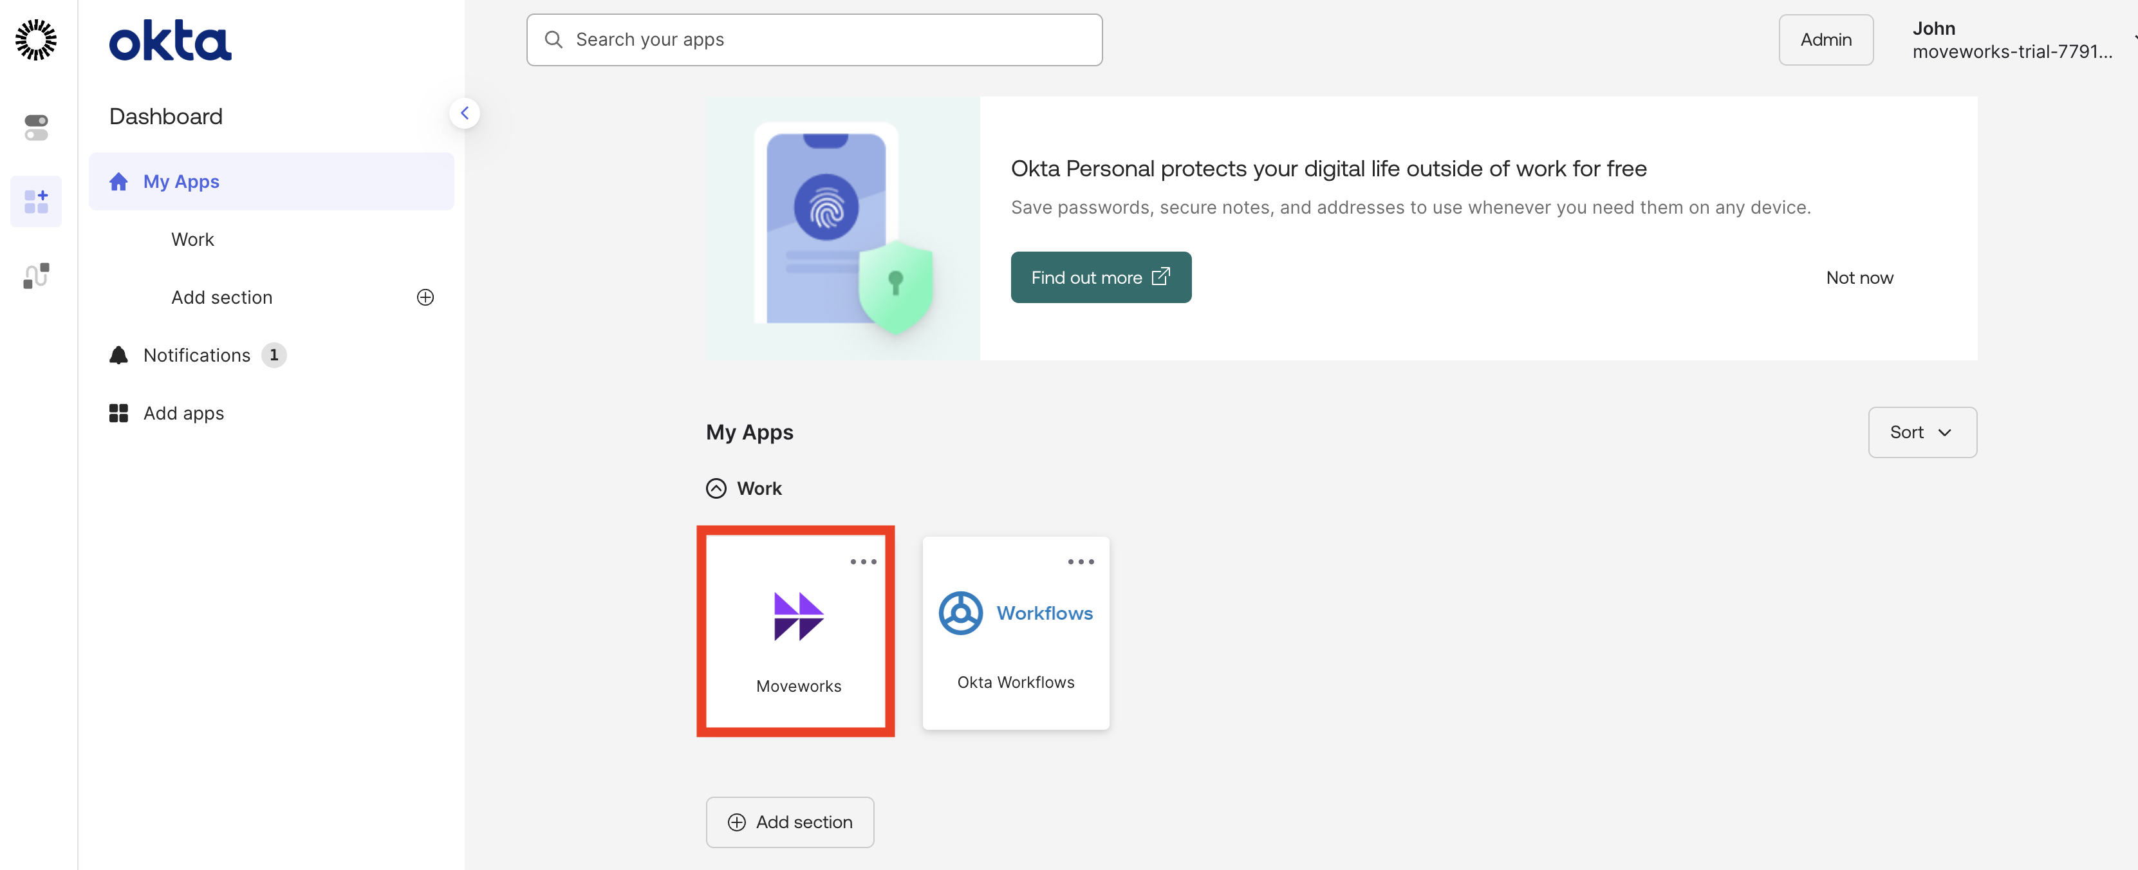The image size is (2138, 870).
Task: Click the Find out more button
Action: [x=1101, y=277]
